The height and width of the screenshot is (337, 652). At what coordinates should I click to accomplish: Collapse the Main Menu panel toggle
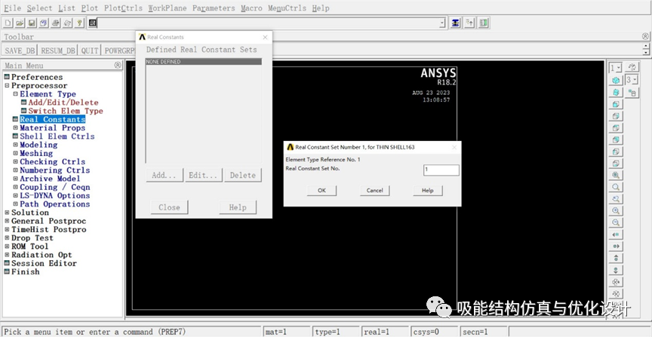click(x=118, y=66)
